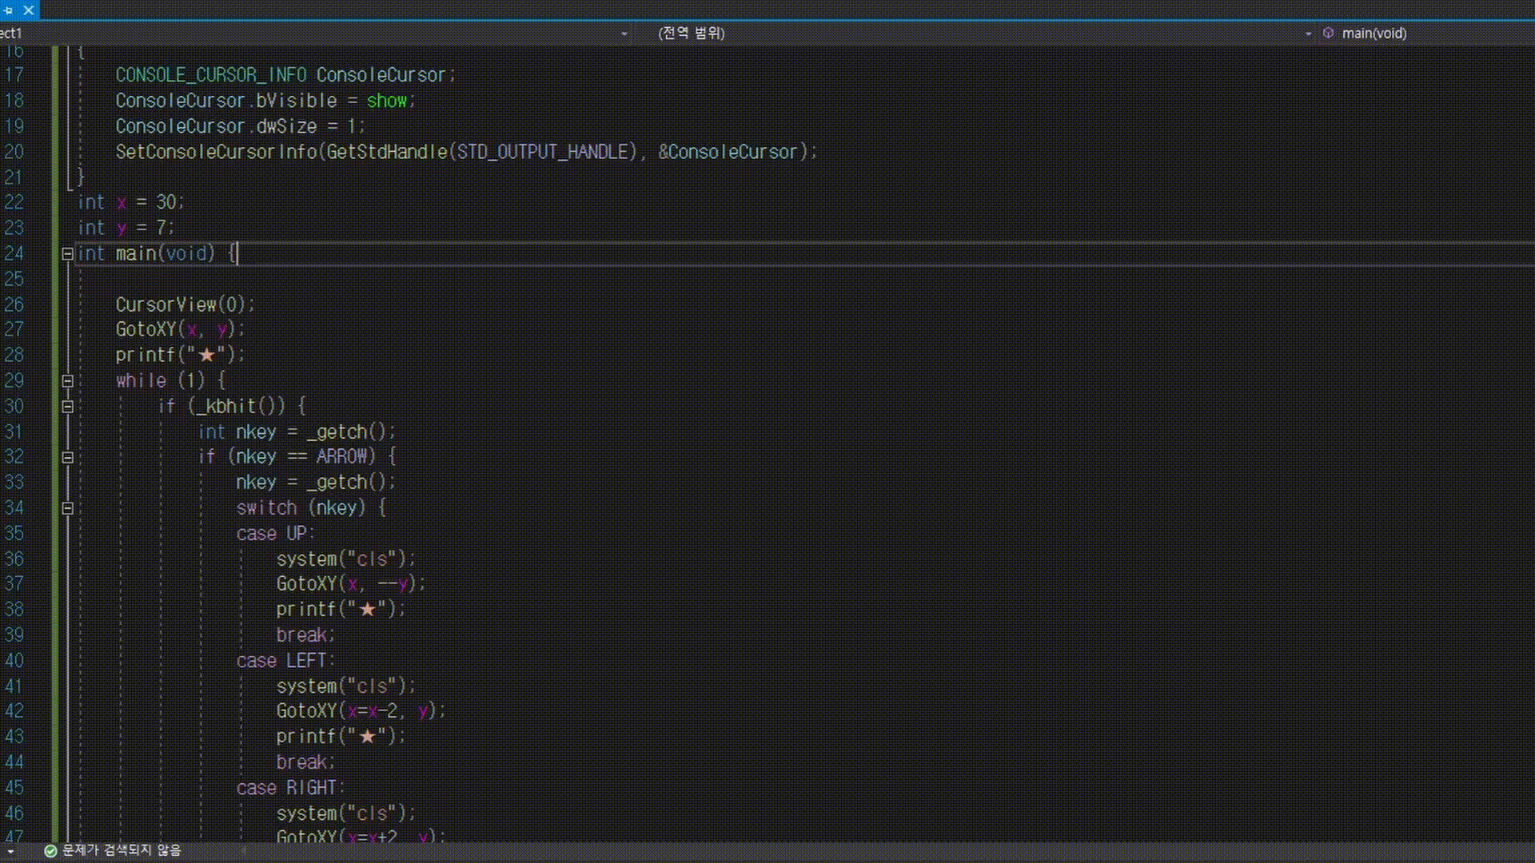The image size is (1535, 863).
Task: Collapse the if (_kbhit()) block
Action: click(x=68, y=407)
